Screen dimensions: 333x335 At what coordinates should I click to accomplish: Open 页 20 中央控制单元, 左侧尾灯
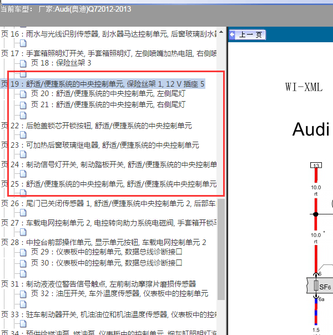tap(108, 93)
